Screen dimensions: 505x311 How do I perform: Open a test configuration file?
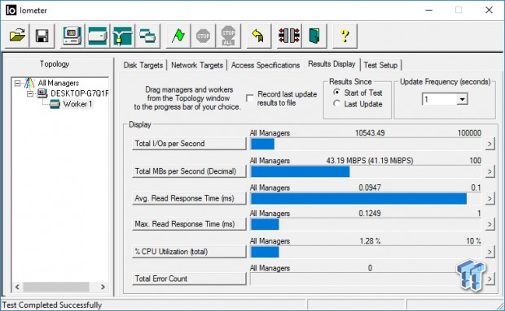coord(17,36)
